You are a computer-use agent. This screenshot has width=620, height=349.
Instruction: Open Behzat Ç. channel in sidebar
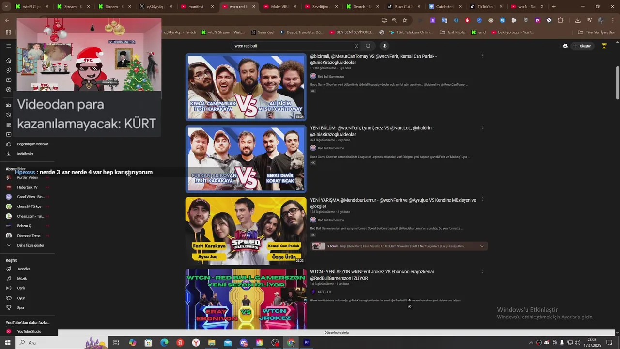27,226
